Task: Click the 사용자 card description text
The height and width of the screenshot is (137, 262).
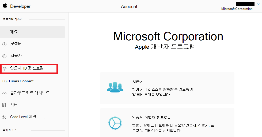Action: click(x=163, y=92)
